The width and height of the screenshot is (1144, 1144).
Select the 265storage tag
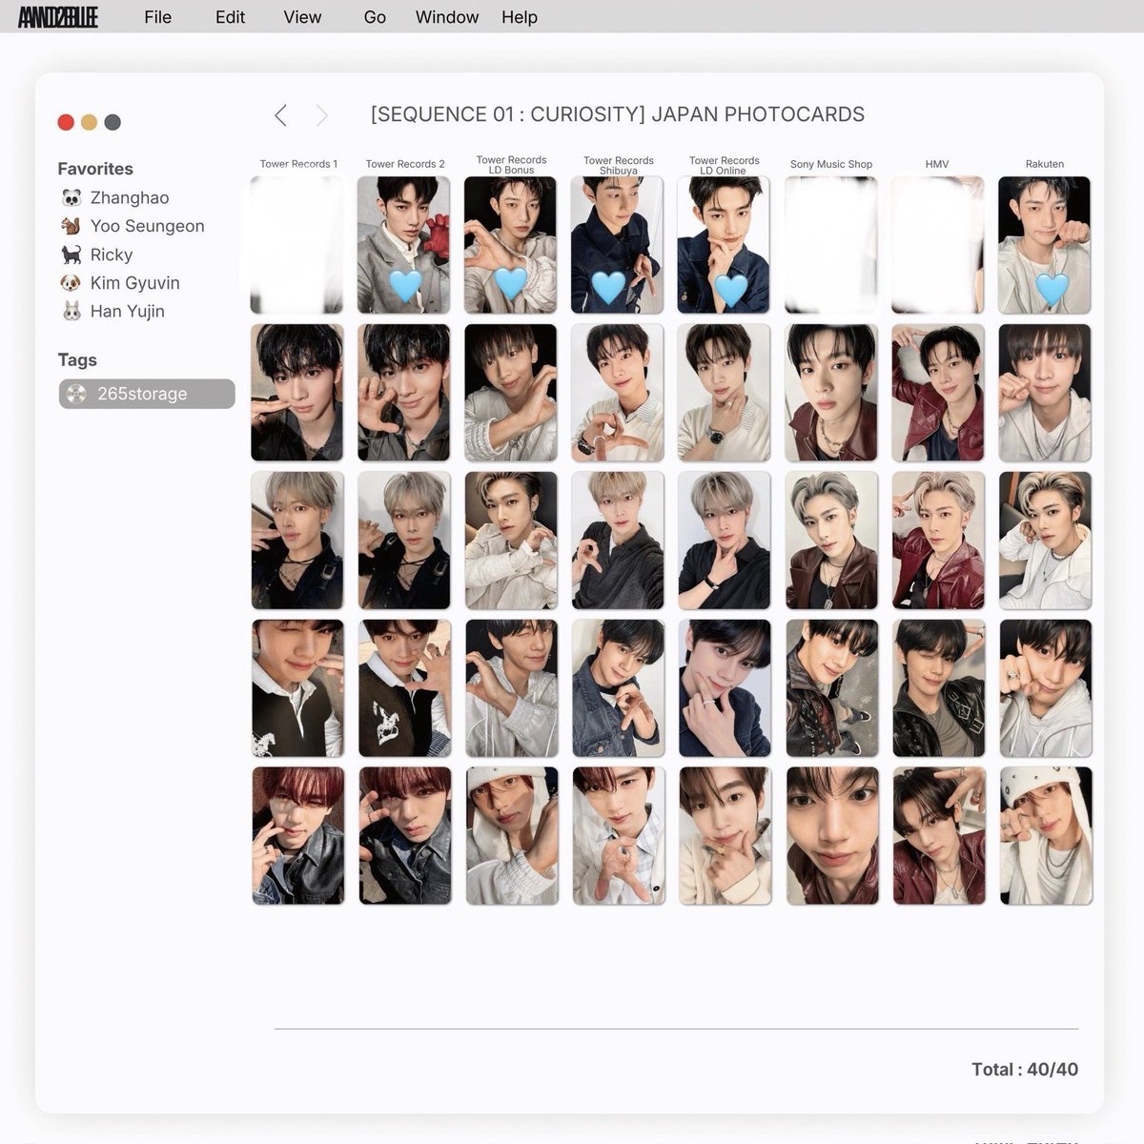[x=147, y=394]
